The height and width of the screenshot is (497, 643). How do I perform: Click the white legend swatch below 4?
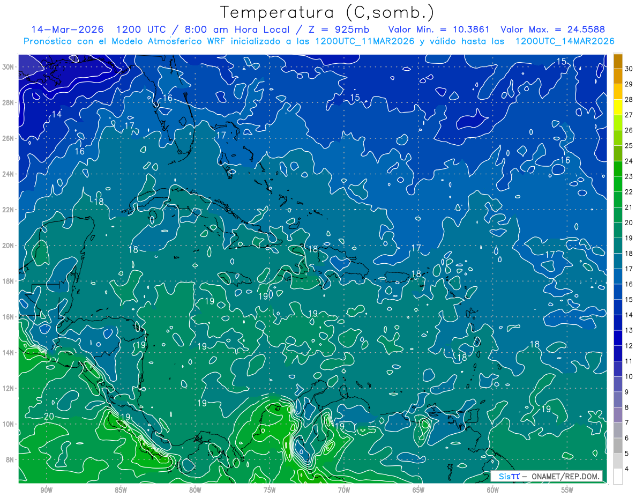[x=618, y=477]
